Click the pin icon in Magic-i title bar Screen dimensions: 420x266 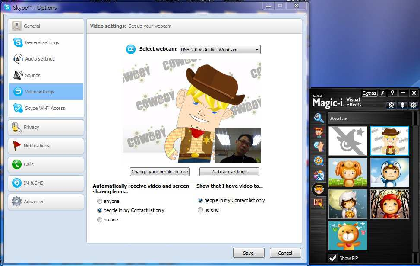[382, 93]
